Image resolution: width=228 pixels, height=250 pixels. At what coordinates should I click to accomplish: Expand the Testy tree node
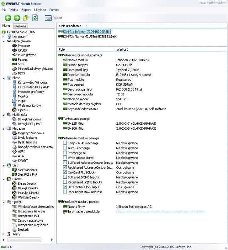tap(4, 234)
